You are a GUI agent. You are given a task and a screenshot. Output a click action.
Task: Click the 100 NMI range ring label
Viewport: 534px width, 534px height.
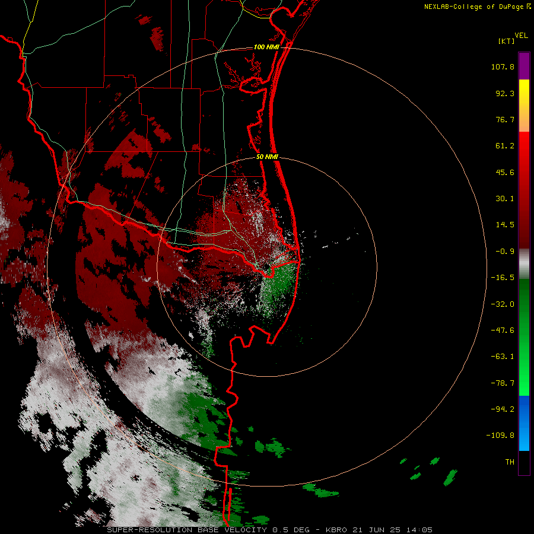tap(266, 47)
